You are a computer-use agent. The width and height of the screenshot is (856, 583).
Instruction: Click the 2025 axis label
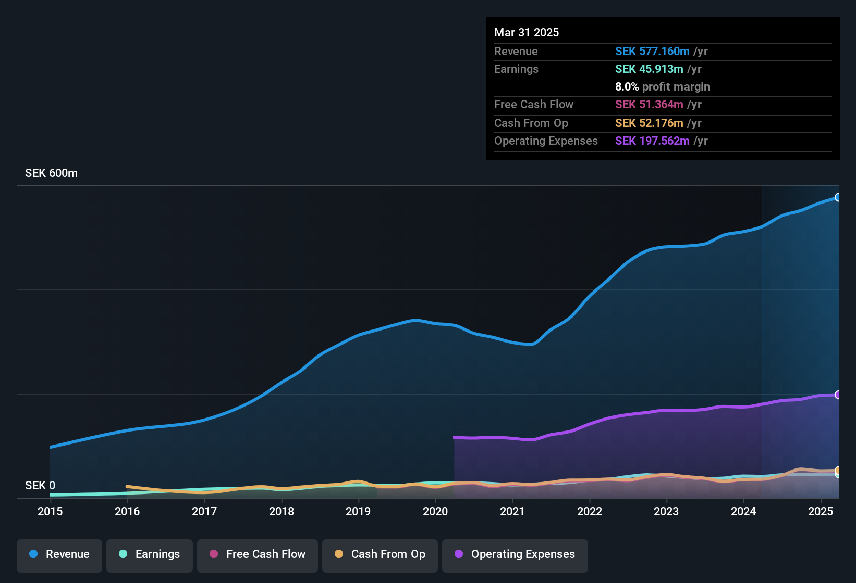point(821,512)
